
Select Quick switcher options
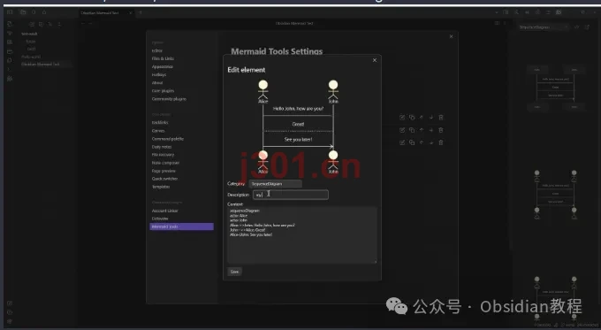pyautogui.click(x=164, y=179)
